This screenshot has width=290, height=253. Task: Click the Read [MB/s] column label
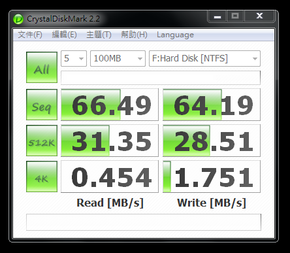pyautogui.click(x=110, y=203)
